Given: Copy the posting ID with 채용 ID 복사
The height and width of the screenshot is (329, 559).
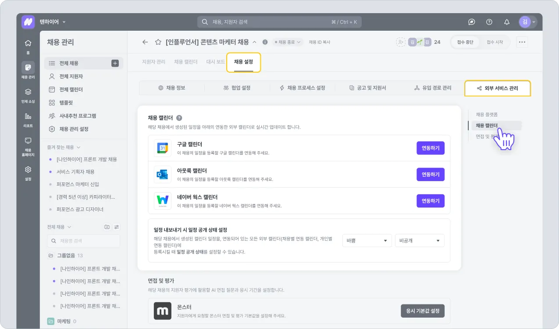Looking at the screenshot, I should pyautogui.click(x=320, y=42).
